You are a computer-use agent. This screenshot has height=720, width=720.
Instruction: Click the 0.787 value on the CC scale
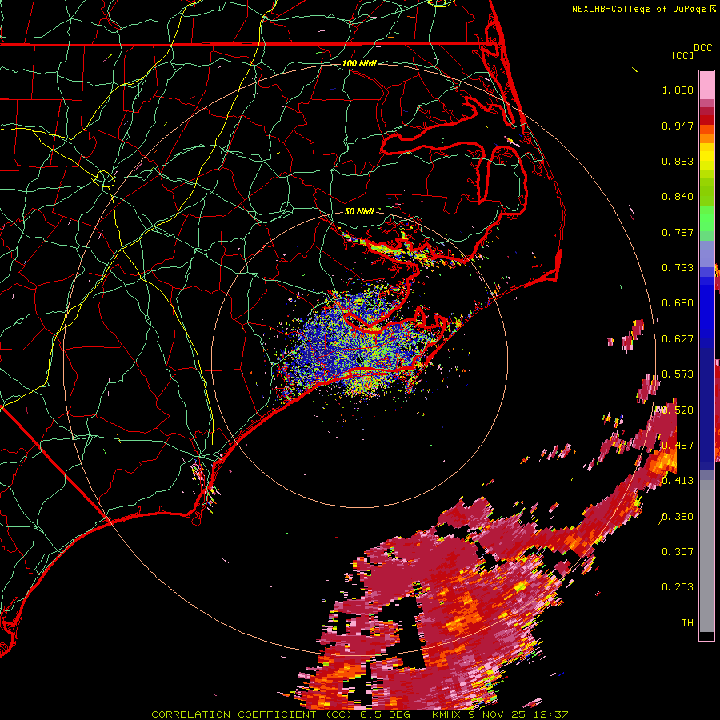[x=678, y=232]
